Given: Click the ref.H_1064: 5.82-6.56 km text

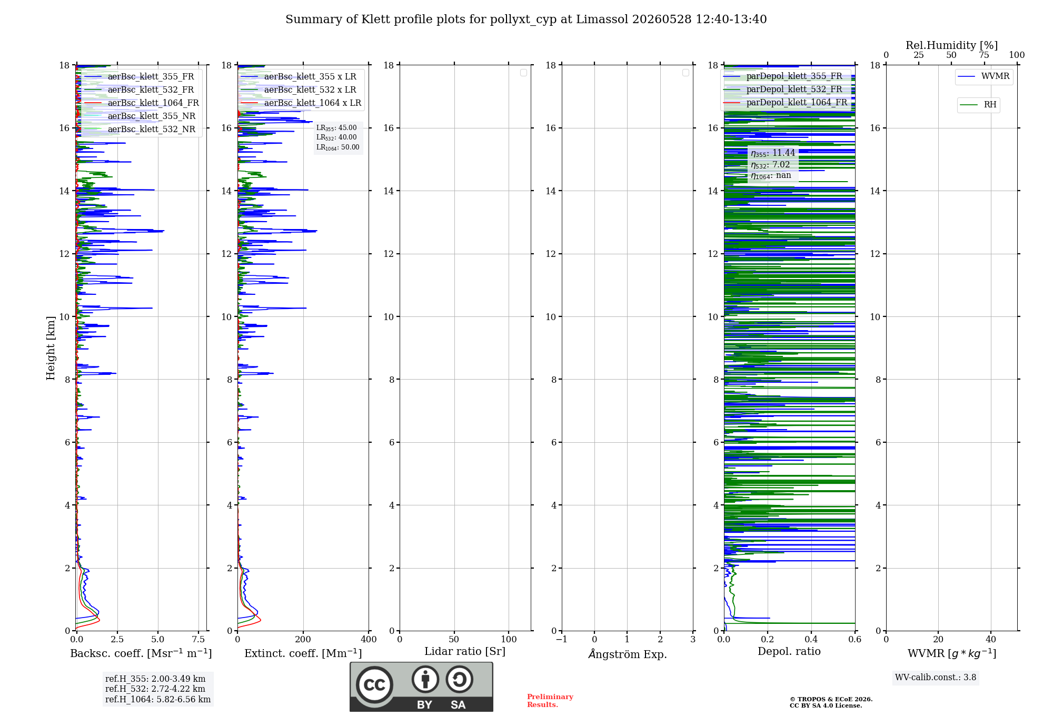Looking at the screenshot, I should (158, 700).
